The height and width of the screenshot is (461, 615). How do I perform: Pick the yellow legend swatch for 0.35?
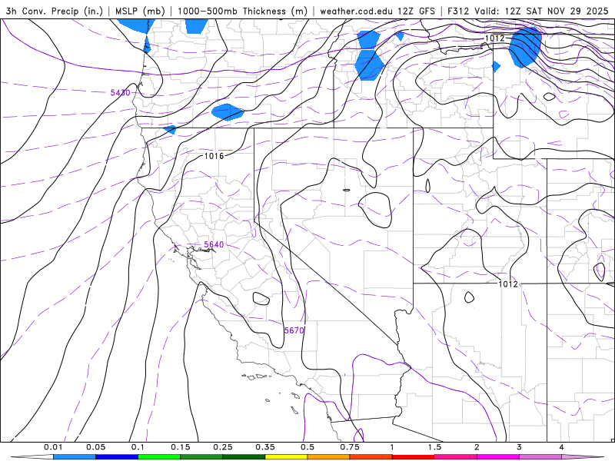286,457
